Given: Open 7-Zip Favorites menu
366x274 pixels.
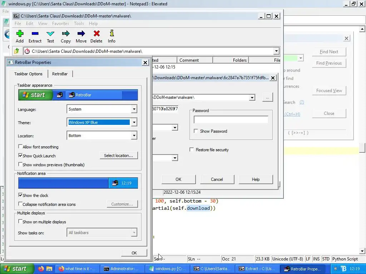Looking at the screenshot, I should [60, 24].
